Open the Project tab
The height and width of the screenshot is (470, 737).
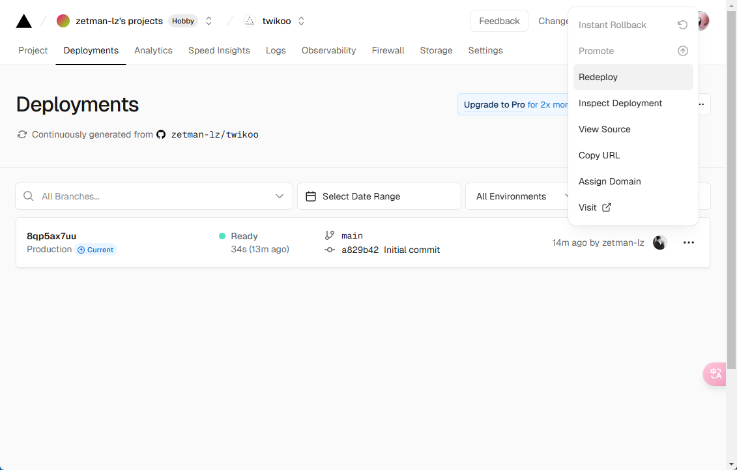(33, 50)
